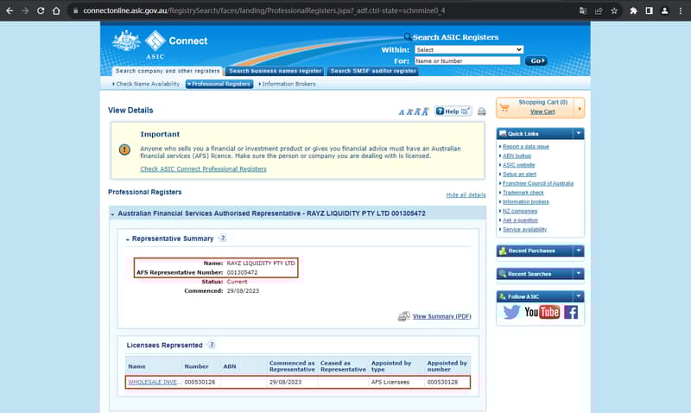
Task: Click the PDF summary icon
Action: coord(403,315)
